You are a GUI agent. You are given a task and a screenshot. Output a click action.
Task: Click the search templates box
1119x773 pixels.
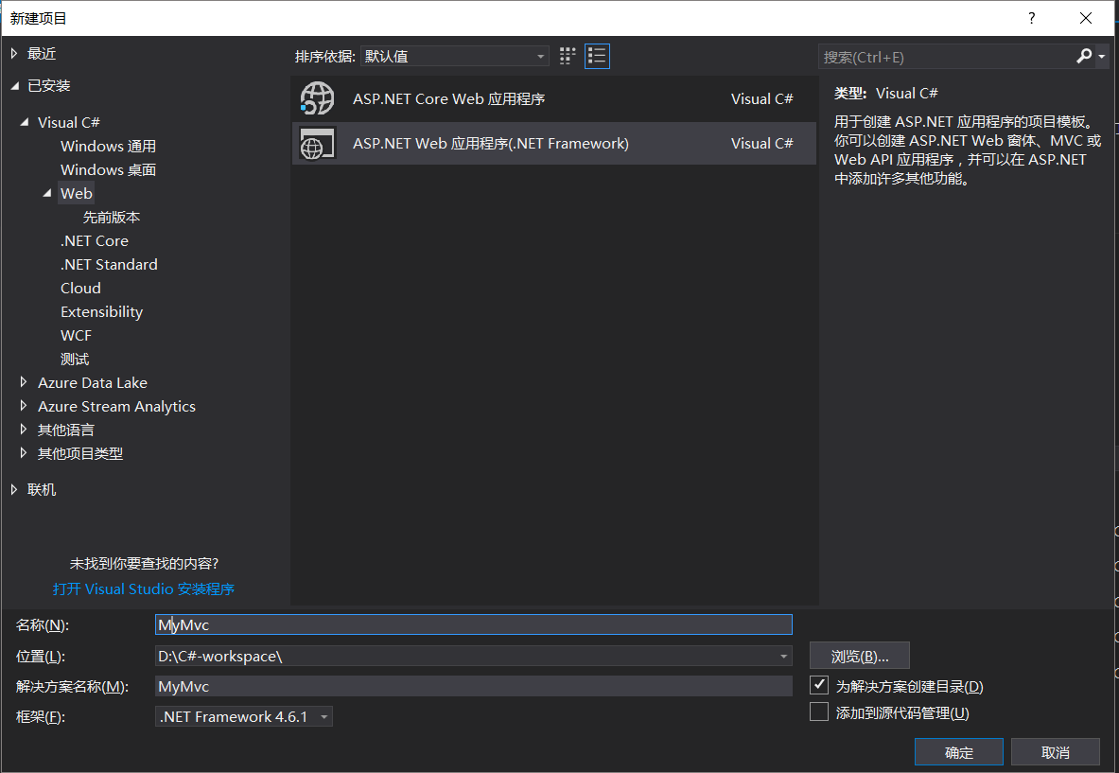[x=946, y=57]
